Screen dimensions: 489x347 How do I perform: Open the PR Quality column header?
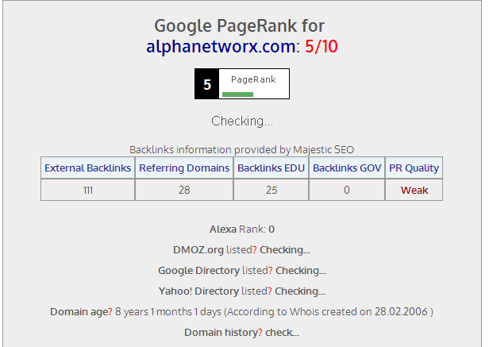[414, 168]
